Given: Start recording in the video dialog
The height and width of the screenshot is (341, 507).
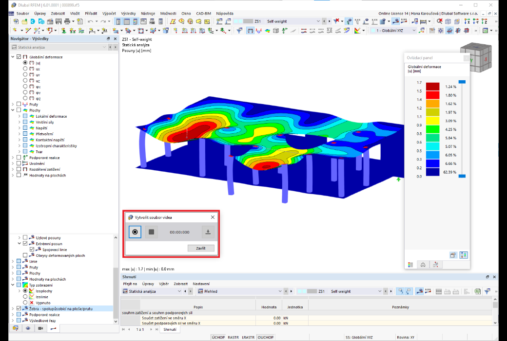Looking at the screenshot, I should point(135,232).
